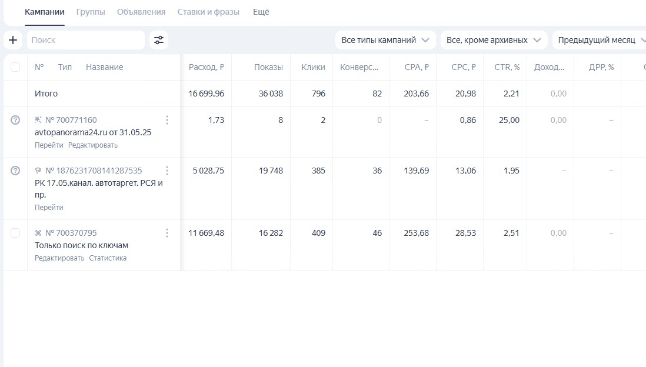The height and width of the screenshot is (367, 646).
Task: Click Статистика link under Только поиск по ключам
Action: pyautogui.click(x=108, y=258)
